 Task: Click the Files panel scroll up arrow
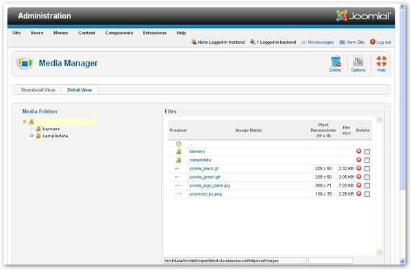point(379,120)
